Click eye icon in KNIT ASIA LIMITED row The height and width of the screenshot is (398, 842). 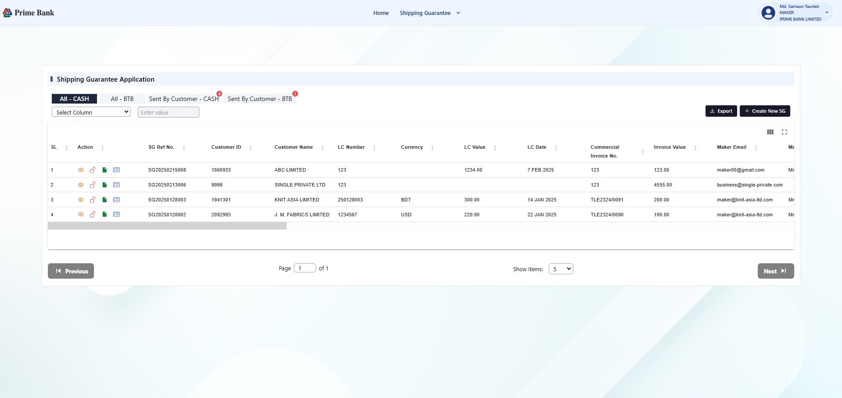[x=81, y=200]
